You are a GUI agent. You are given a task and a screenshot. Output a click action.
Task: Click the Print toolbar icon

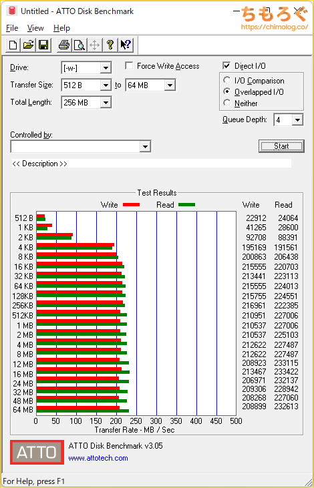coord(65,45)
